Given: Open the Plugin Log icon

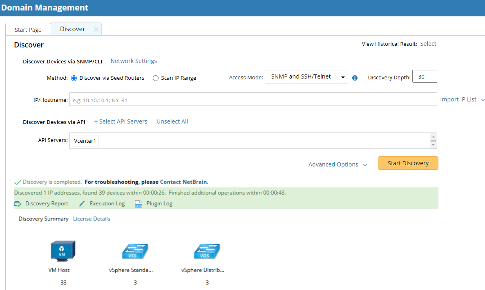Looking at the screenshot, I should point(138,204).
